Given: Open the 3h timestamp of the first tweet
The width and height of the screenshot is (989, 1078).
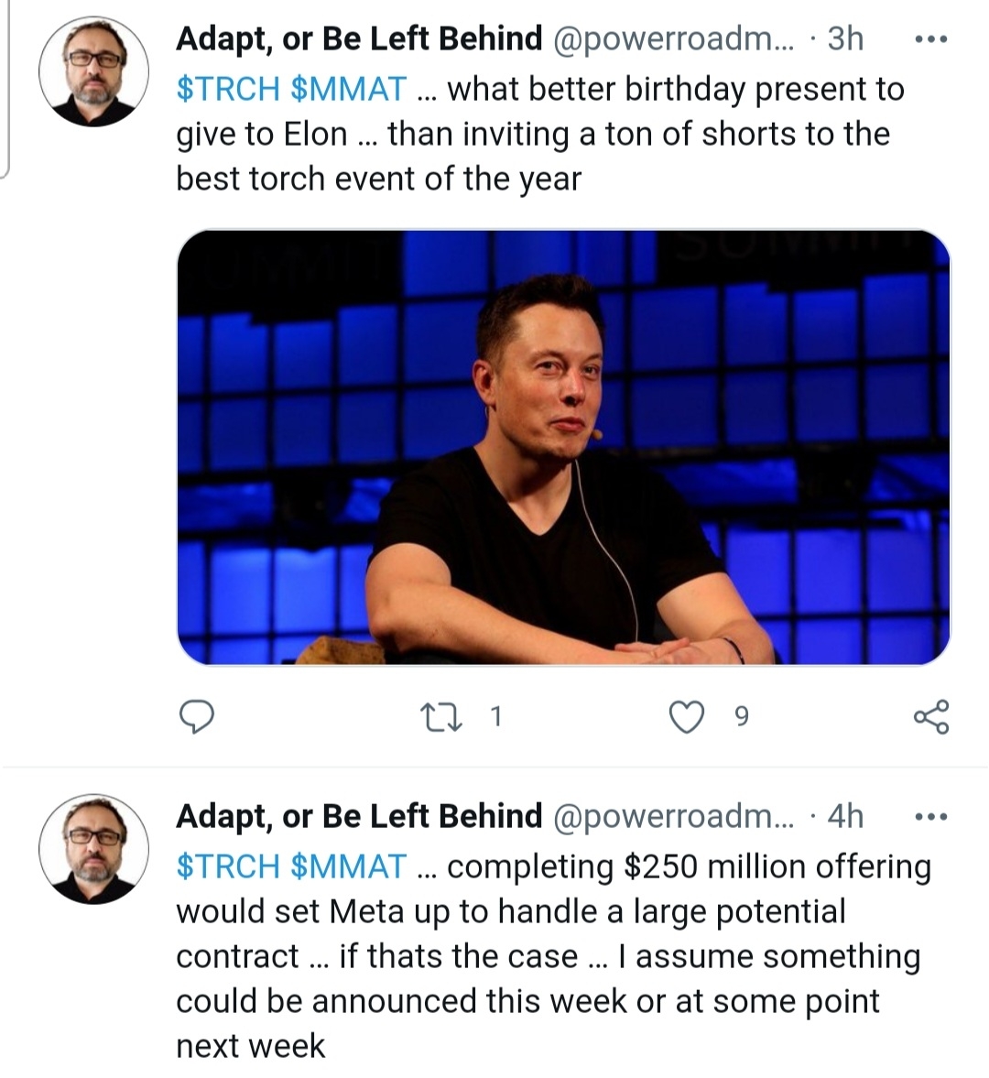Looking at the screenshot, I should 844,38.
